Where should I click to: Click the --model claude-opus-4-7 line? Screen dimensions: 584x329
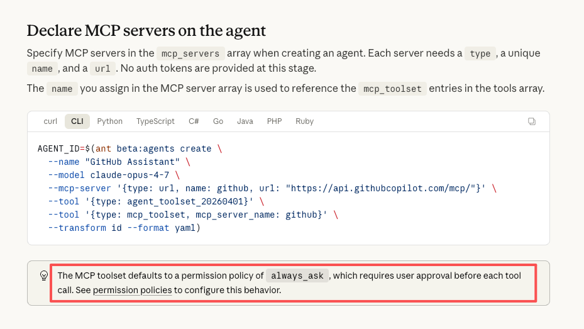(x=114, y=175)
